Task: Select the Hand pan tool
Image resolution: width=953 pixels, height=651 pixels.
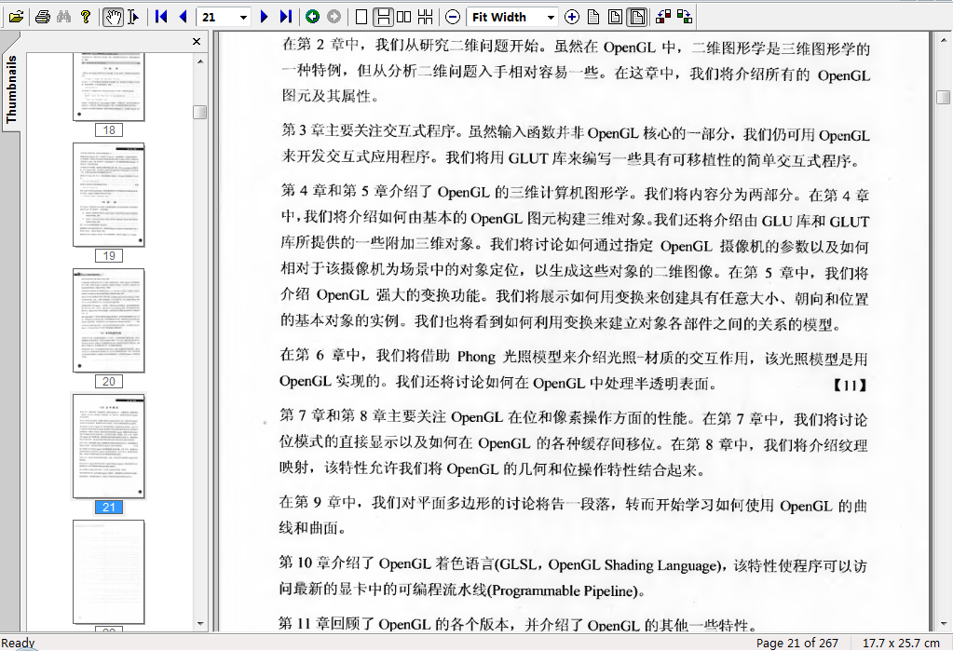Action: pyautogui.click(x=113, y=17)
